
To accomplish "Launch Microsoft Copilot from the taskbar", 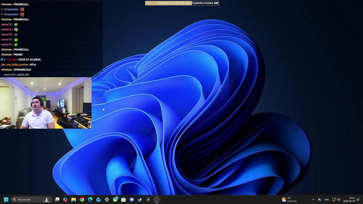I will pyautogui.click(x=65, y=199).
